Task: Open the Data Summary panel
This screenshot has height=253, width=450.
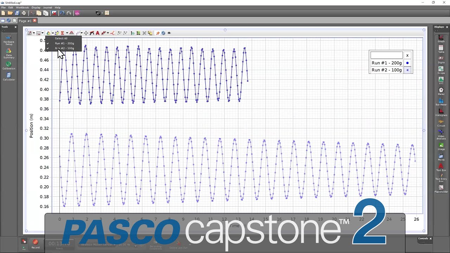Action: point(9,53)
